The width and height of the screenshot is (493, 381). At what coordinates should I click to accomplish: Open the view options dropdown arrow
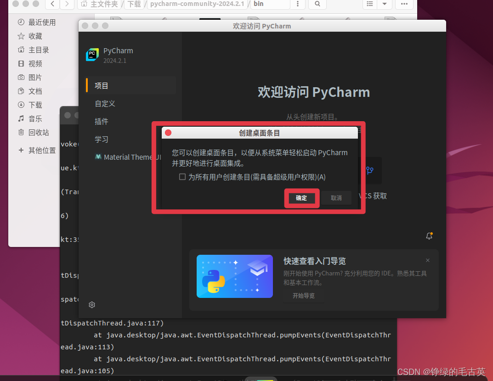pyautogui.click(x=384, y=4)
